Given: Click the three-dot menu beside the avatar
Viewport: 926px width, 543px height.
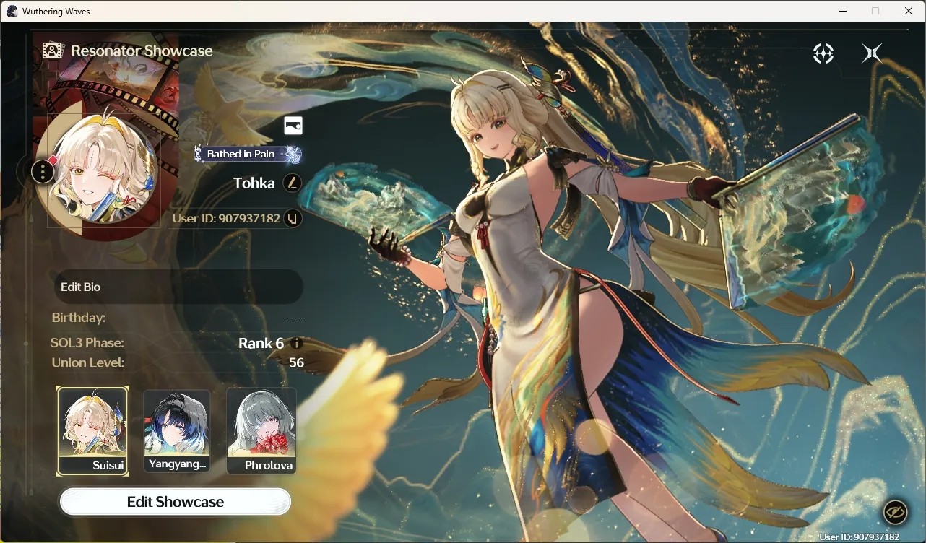Looking at the screenshot, I should 43,172.
